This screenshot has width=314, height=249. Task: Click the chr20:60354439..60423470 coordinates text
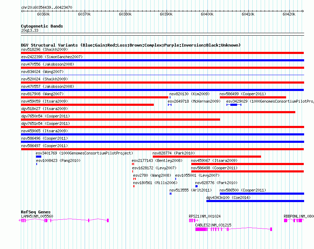[x=47, y=7]
